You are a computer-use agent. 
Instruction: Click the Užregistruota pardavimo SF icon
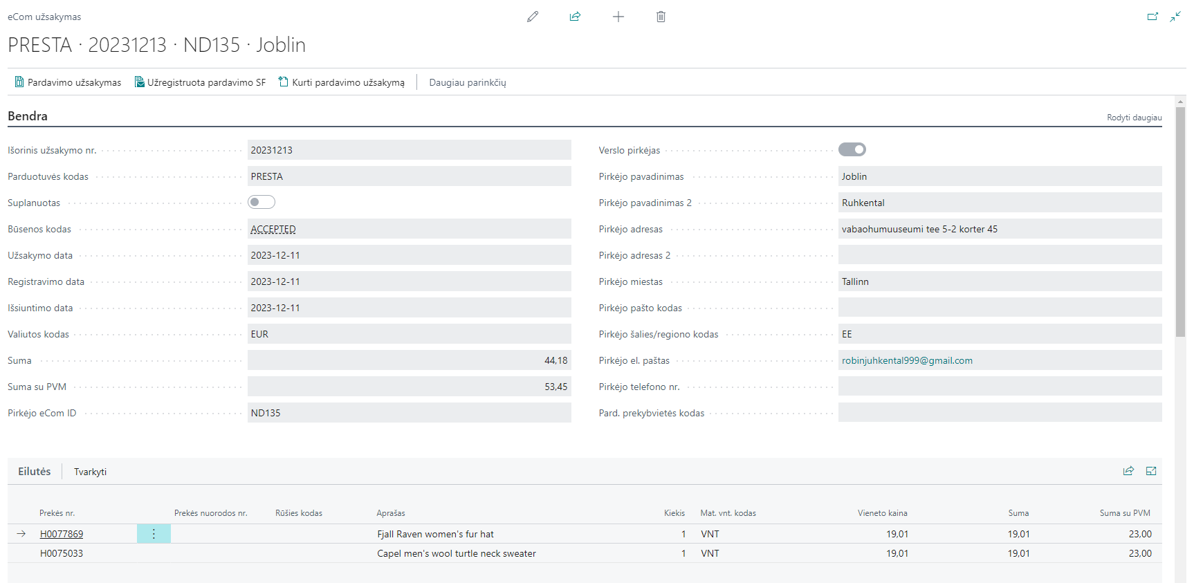(x=139, y=82)
